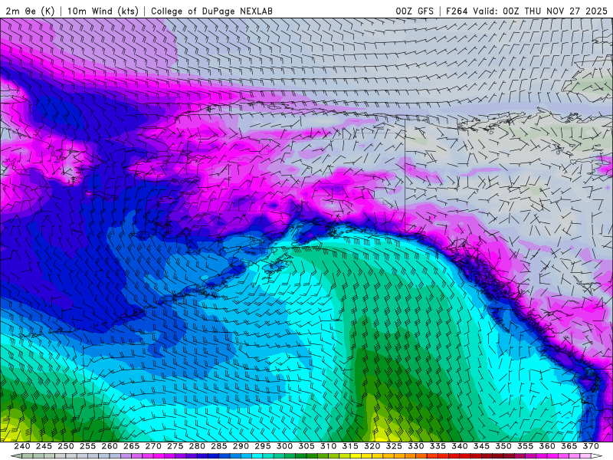
Task: Click the 250 colorbar label
Action: tap(66, 446)
